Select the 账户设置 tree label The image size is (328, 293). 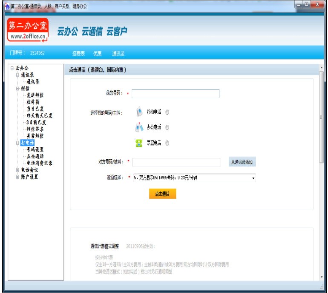(x=29, y=177)
